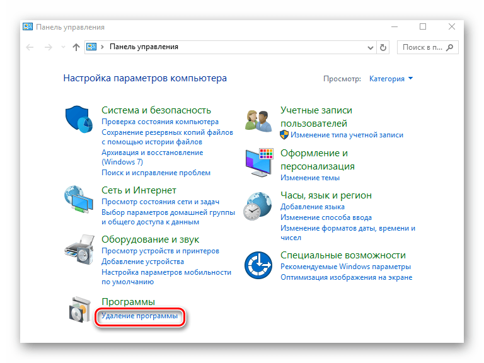Open Архивация и восстановление (Windows 7)

click(x=152, y=157)
